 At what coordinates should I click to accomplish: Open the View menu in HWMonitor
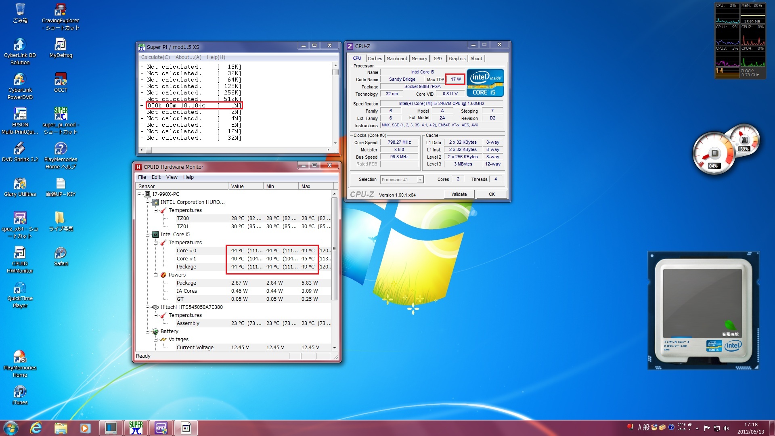click(172, 177)
